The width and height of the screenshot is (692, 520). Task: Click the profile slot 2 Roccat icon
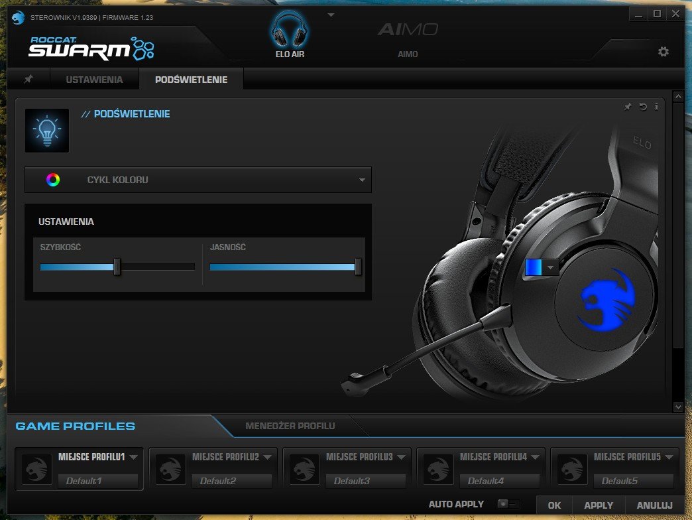170,469
